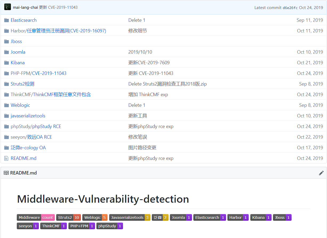Viewport: 327px width, 238px height.
Task: Click the mai-lang-chai avatar image
Action: point(7,7)
